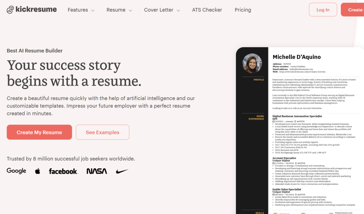Click Michelle D'Aquino's profile photo

coord(252,63)
